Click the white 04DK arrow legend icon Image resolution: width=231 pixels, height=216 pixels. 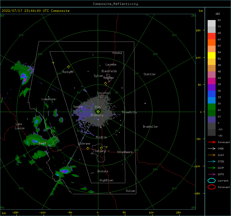click(x=211, y=149)
